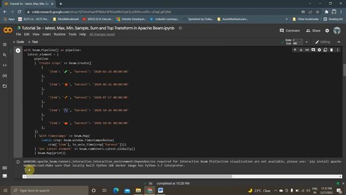This screenshot has width=346, height=195.
Task: Open the Tools menu
Action: (72, 34)
